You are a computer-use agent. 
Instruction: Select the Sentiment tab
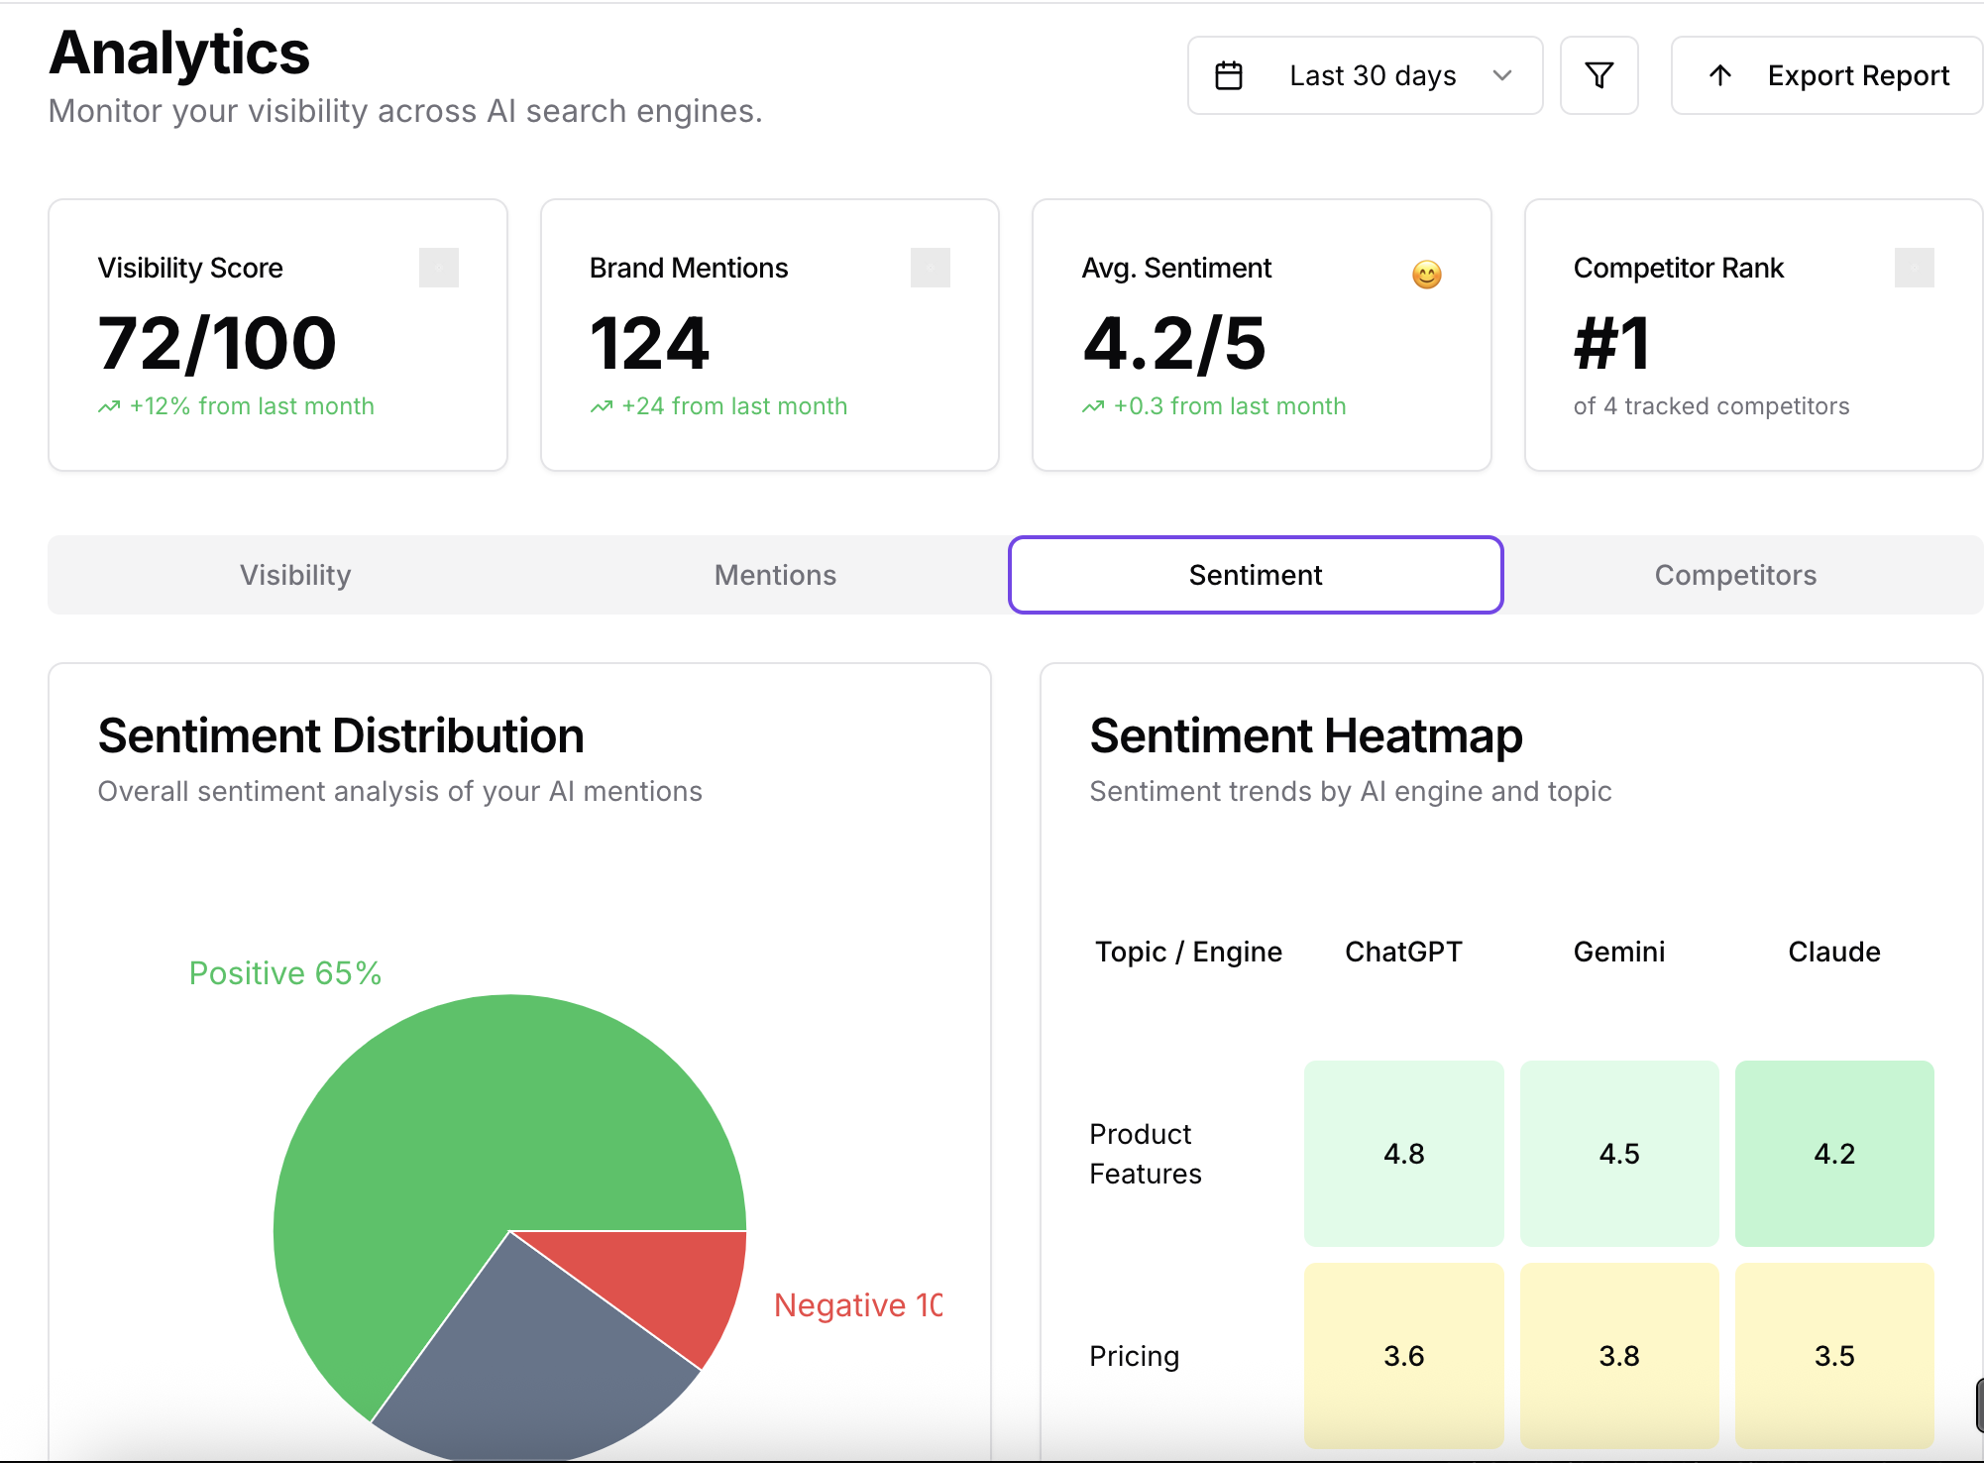coord(1256,575)
